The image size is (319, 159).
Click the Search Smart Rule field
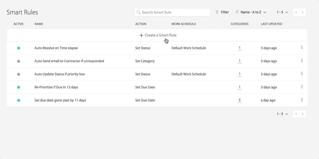pyautogui.click(x=172, y=12)
